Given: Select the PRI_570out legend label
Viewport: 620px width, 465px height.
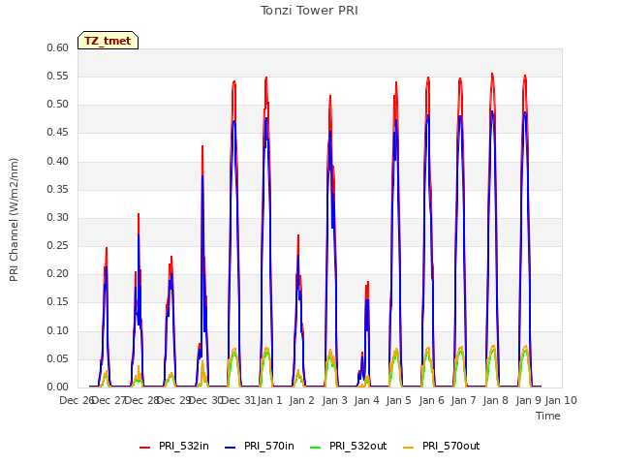Looking at the screenshot, I should [451, 446].
